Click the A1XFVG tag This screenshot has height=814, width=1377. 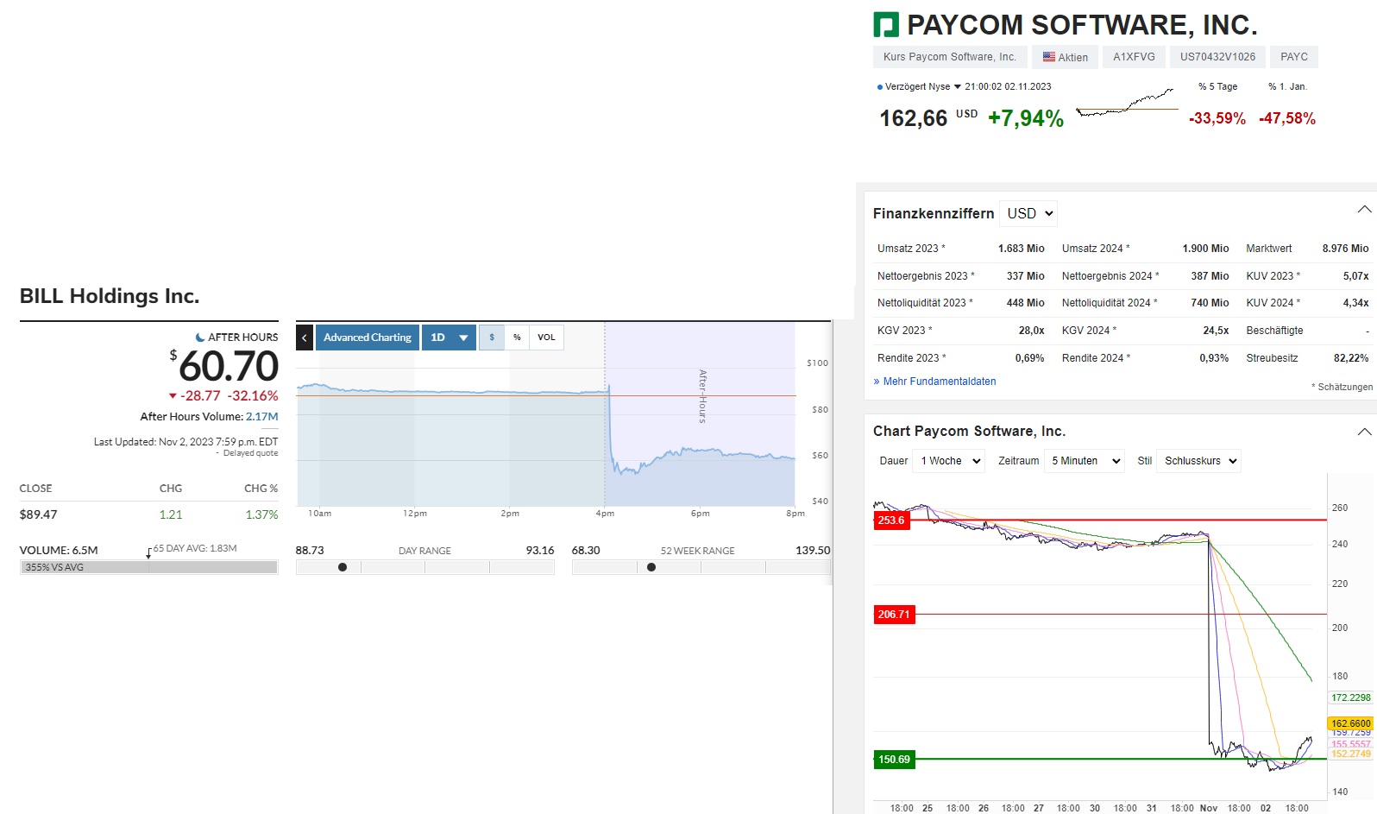(1134, 57)
